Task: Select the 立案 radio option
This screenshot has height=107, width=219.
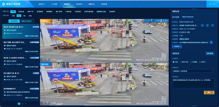Action: [173, 62]
